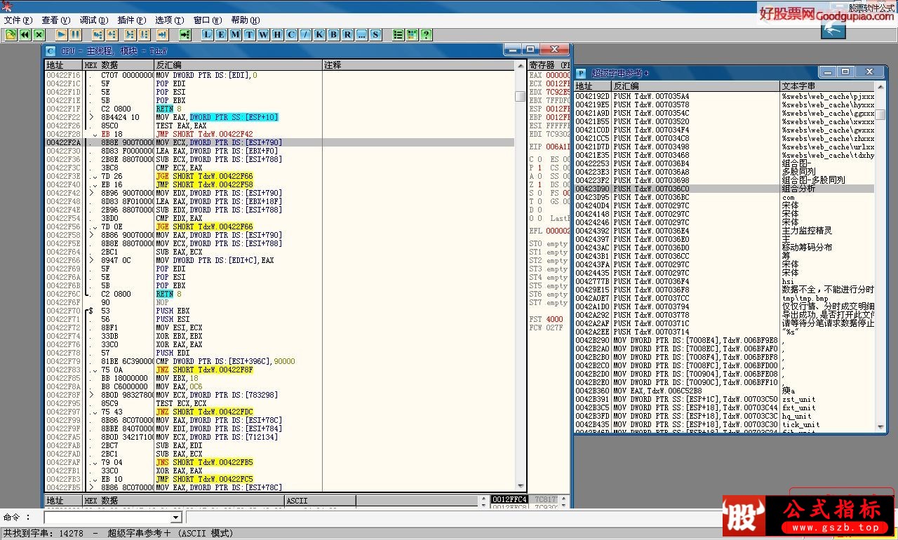Image resolution: width=898 pixels, height=540 pixels.
Task: Click the Open file toolbar icon
Action: [x=11, y=34]
